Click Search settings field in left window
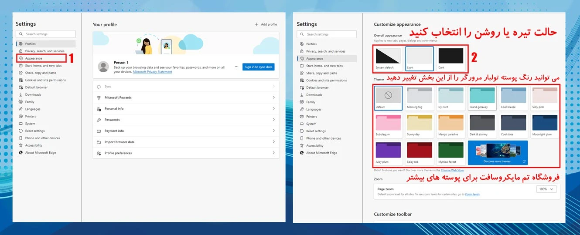This screenshot has height=235, width=580. coord(46,34)
